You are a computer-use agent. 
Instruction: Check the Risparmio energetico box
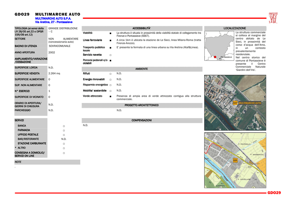click(111, 85)
